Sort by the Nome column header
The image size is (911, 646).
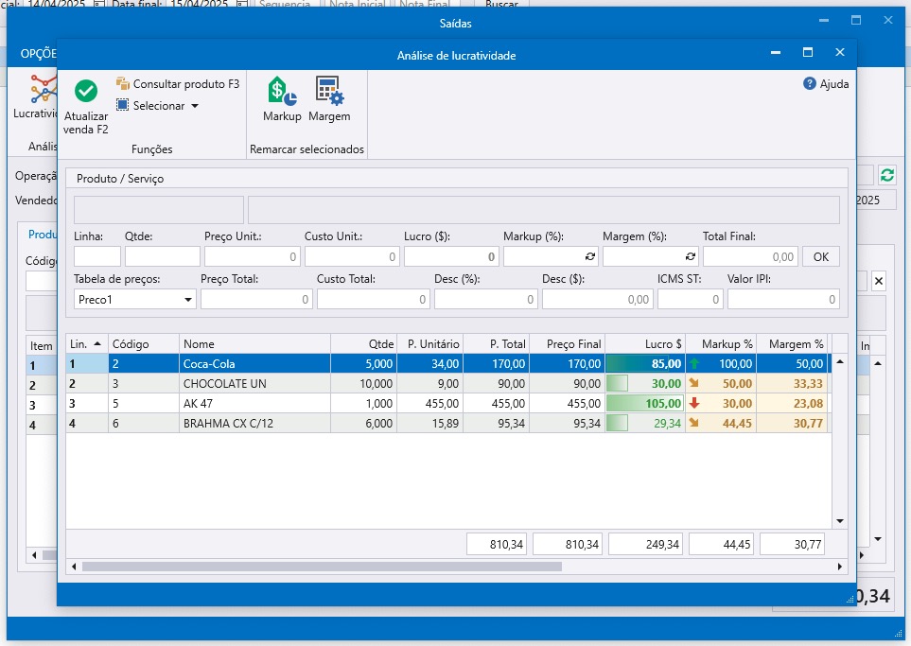(254, 344)
